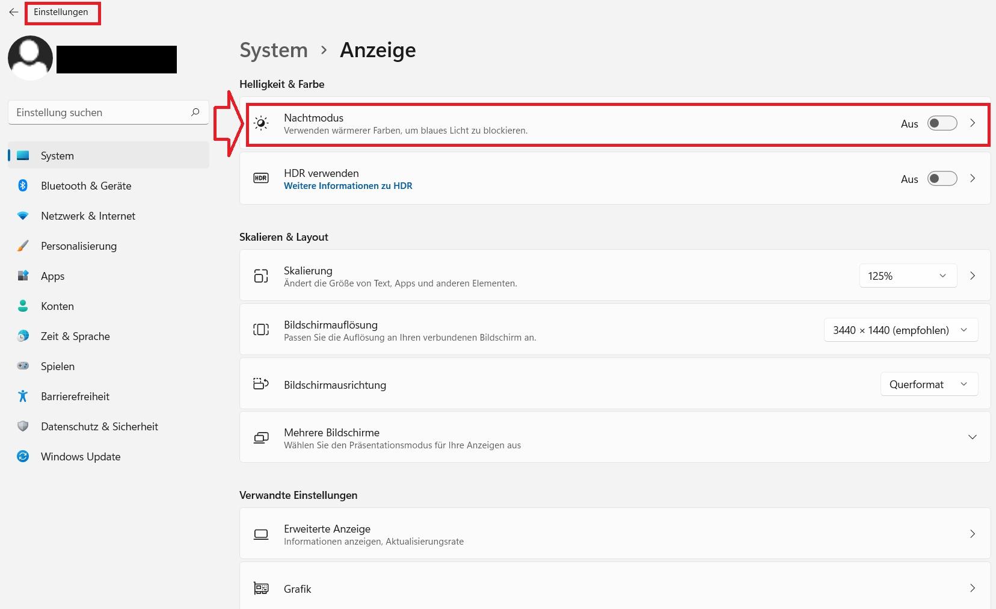Click the search magnifier icon
The height and width of the screenshot is (609, 996).
[x=195, y=113]
